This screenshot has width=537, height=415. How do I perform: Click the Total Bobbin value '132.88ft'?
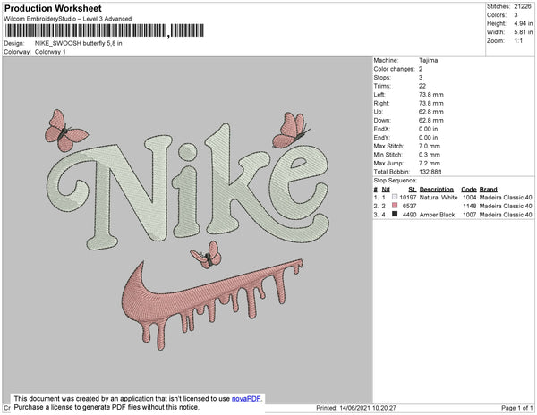coord(430,172)
